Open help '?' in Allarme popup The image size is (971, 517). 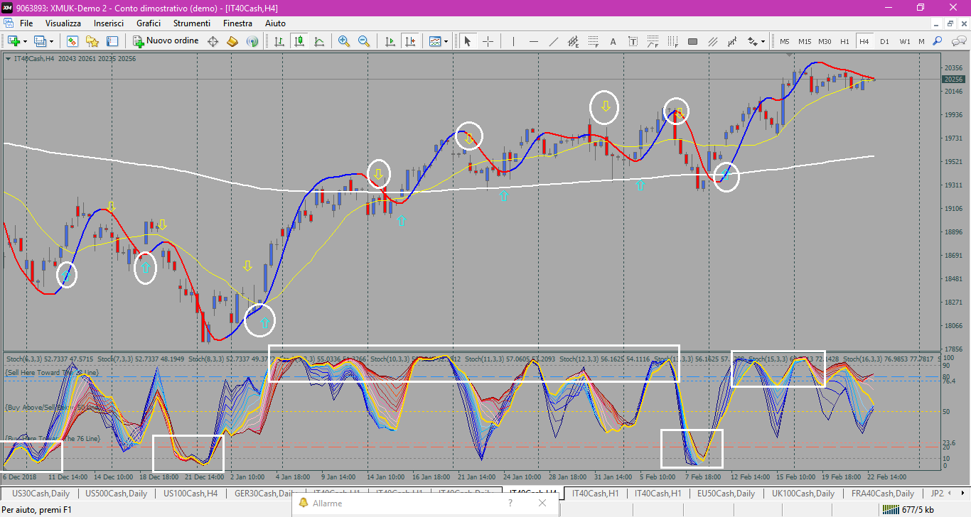tap(510, 503)
